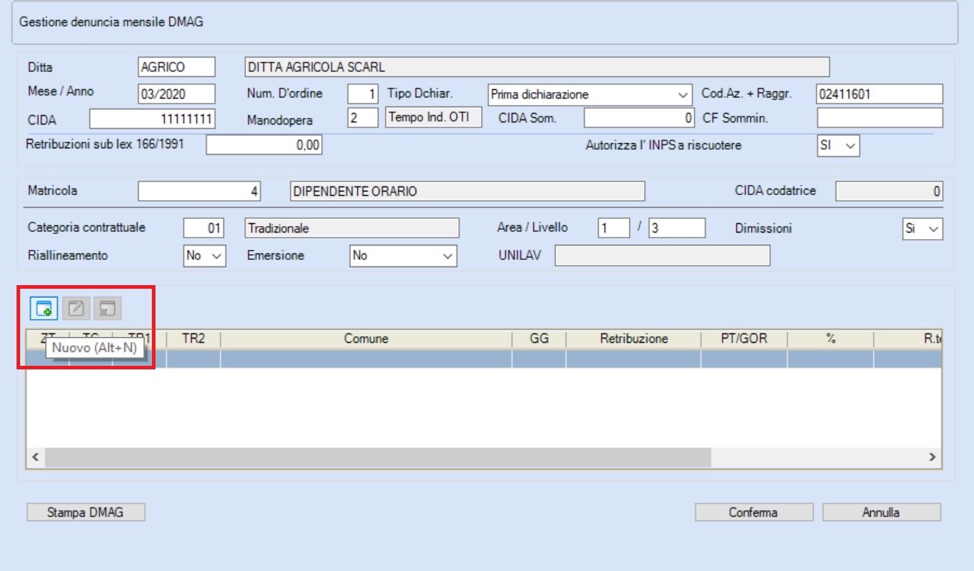Image resolution: width=974 pixels, height=571 pixels.
Task: Click the Cod.Az. + Raggr. field
Action: coord(880,94)
